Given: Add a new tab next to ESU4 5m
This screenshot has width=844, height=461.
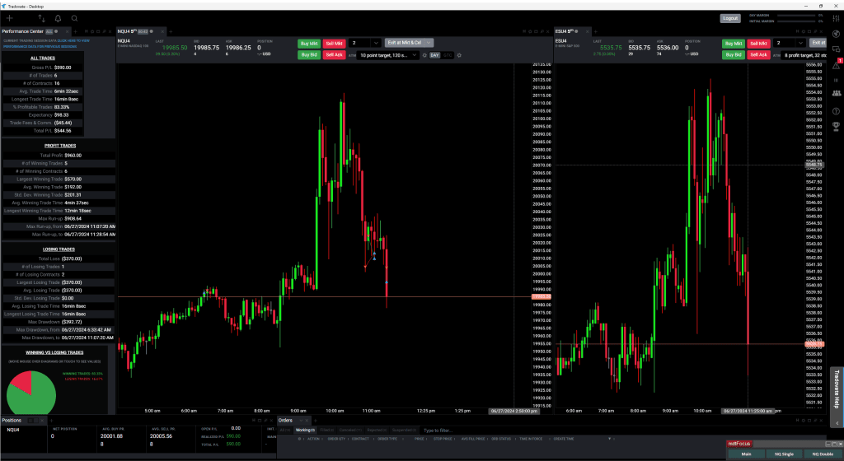Looking at the screenshot, I should point(595,32).
